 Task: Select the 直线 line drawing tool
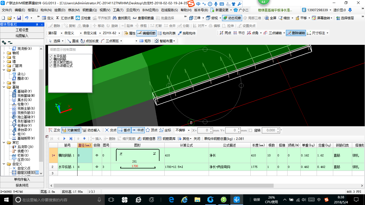click(73, 41)
